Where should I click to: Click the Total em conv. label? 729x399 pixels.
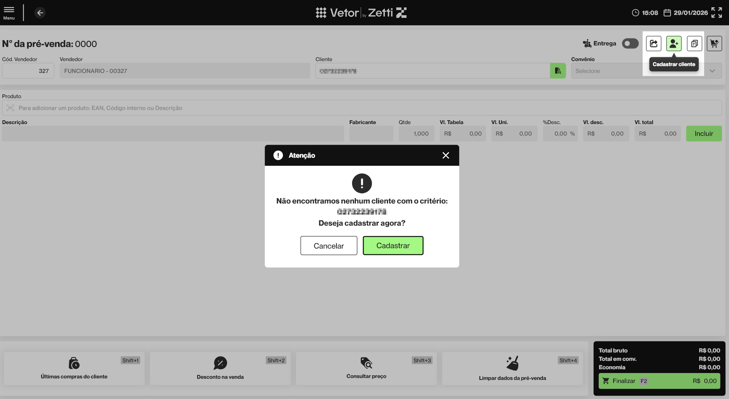click(617, 359)
